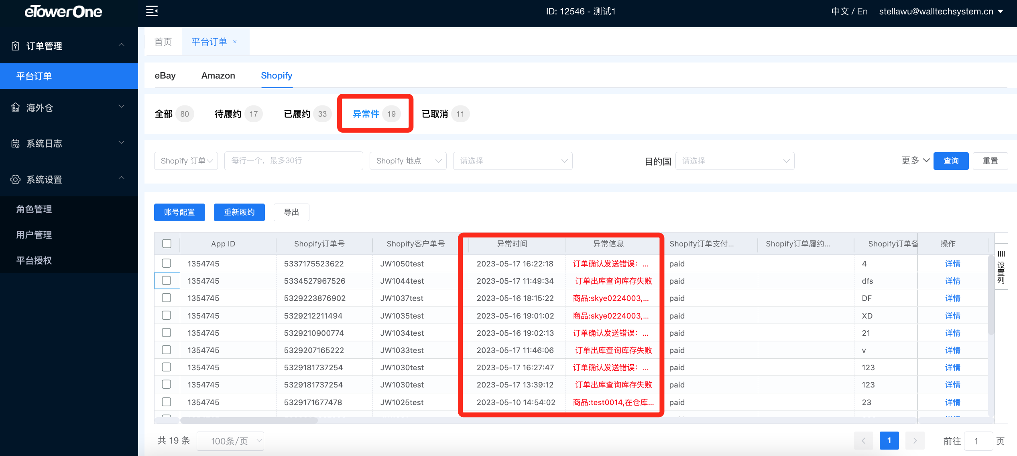
Task: Click the eTowerOne logo
Action: coord(63,12)
